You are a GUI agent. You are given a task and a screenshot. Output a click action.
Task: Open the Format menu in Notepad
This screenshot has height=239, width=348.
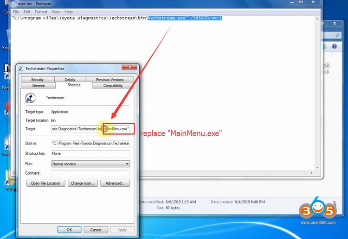pyautogui.click(x=41, y=12)
